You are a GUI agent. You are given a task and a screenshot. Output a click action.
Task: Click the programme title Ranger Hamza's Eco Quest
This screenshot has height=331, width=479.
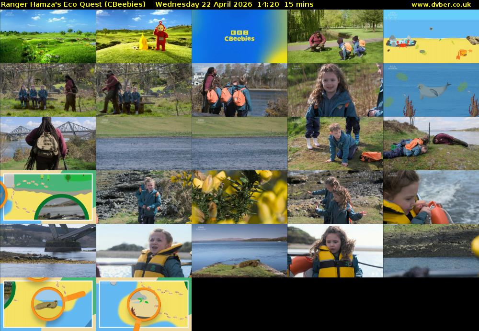(73, 5)
